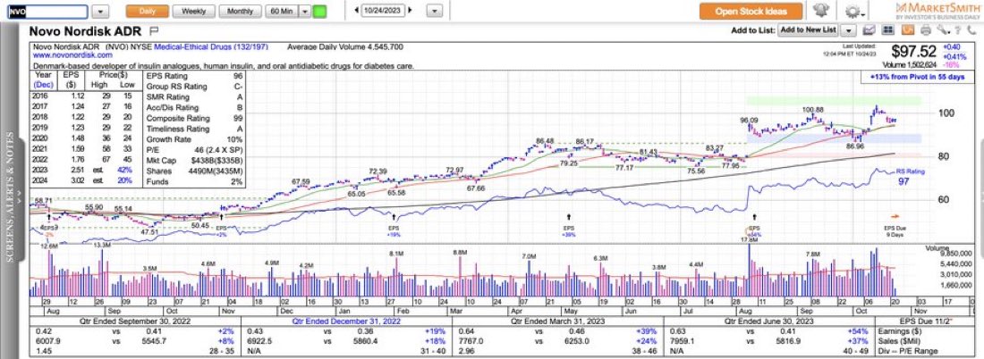Image resolution: width=984 pixels, height=359 pixels.
Task: Click the question mark help icon
Action: click(958, 29)
